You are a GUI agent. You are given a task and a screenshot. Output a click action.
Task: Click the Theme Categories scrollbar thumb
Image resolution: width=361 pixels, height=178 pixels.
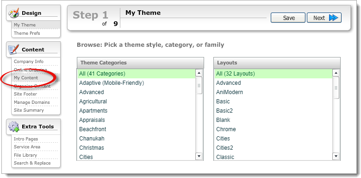tap(199, 85)
